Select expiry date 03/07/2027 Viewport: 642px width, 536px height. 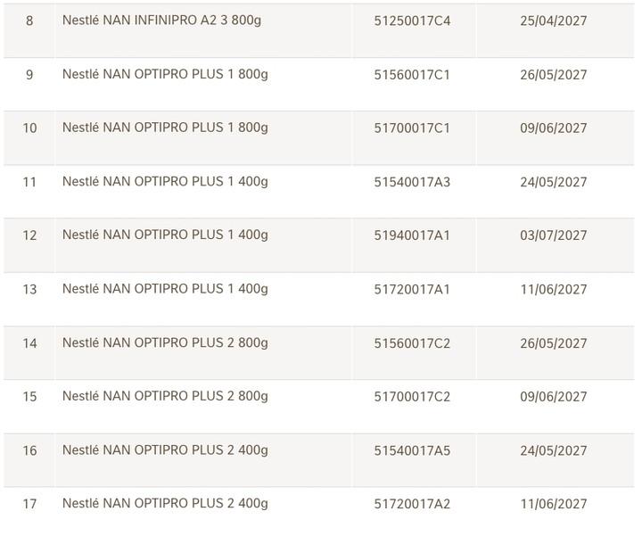553,235
